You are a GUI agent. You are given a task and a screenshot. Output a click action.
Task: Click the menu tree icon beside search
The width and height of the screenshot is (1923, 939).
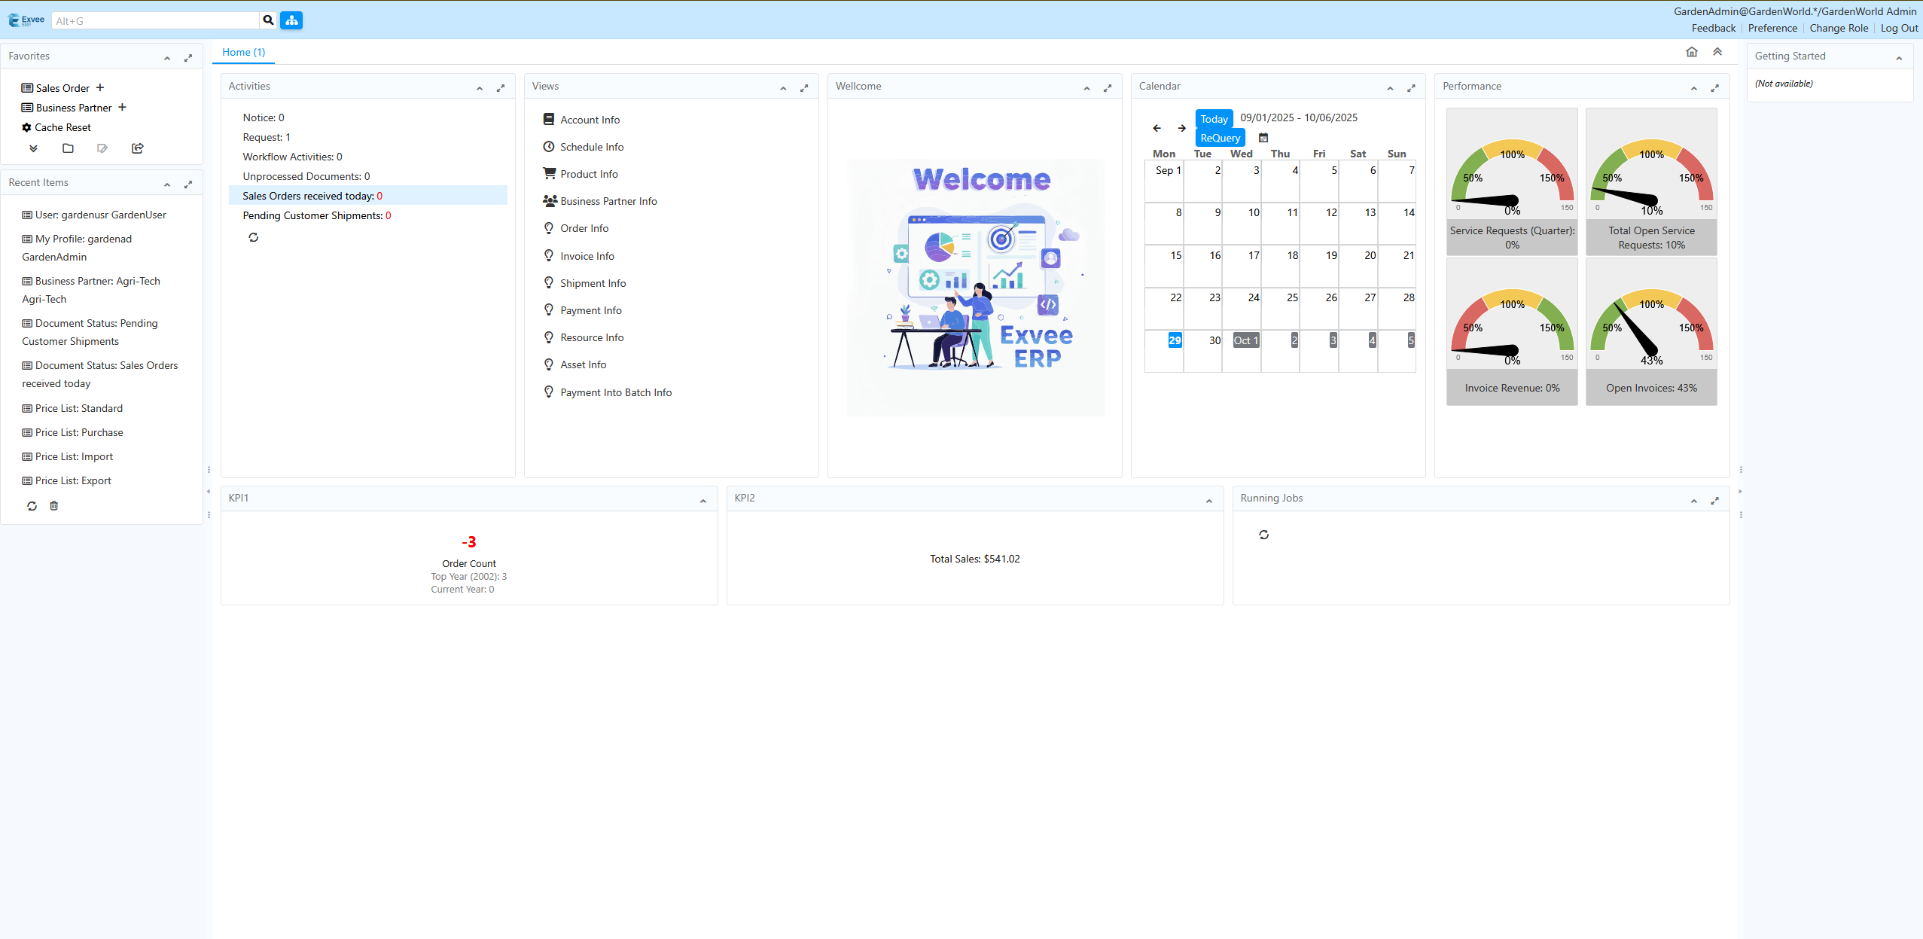coord(291,20)
